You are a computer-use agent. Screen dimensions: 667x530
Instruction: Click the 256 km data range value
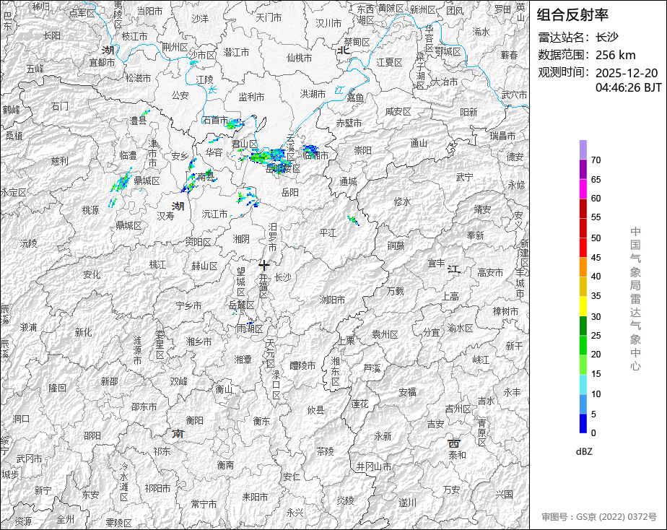coord(616,55)
